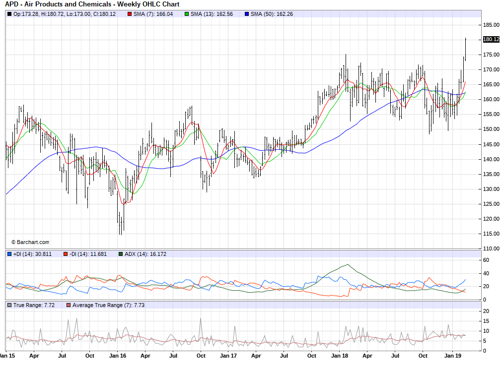
Task: Click the 170.00 price axis label
Action: point(491,69)
